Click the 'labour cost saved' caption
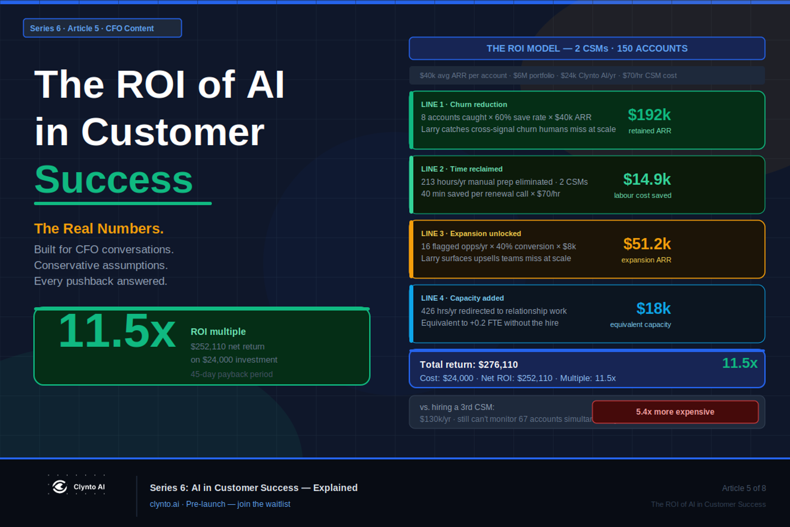Viewport: 790px width, 527px height. 643,196
